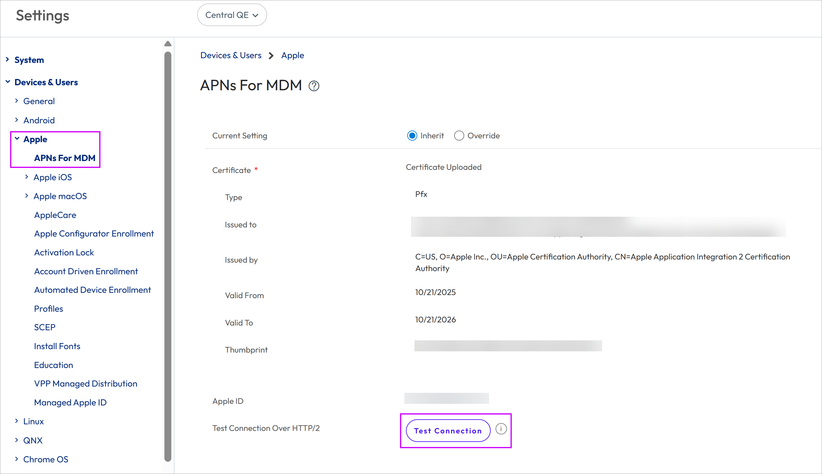Expand the General node

click(16, 101)
